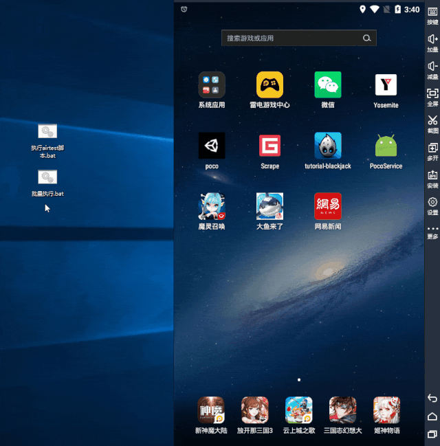Tap the alarm clock status icon
Screen dimensions: 440x446
184,9
